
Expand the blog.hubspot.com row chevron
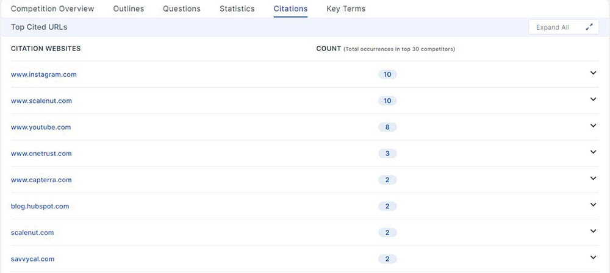coord(592,205)
